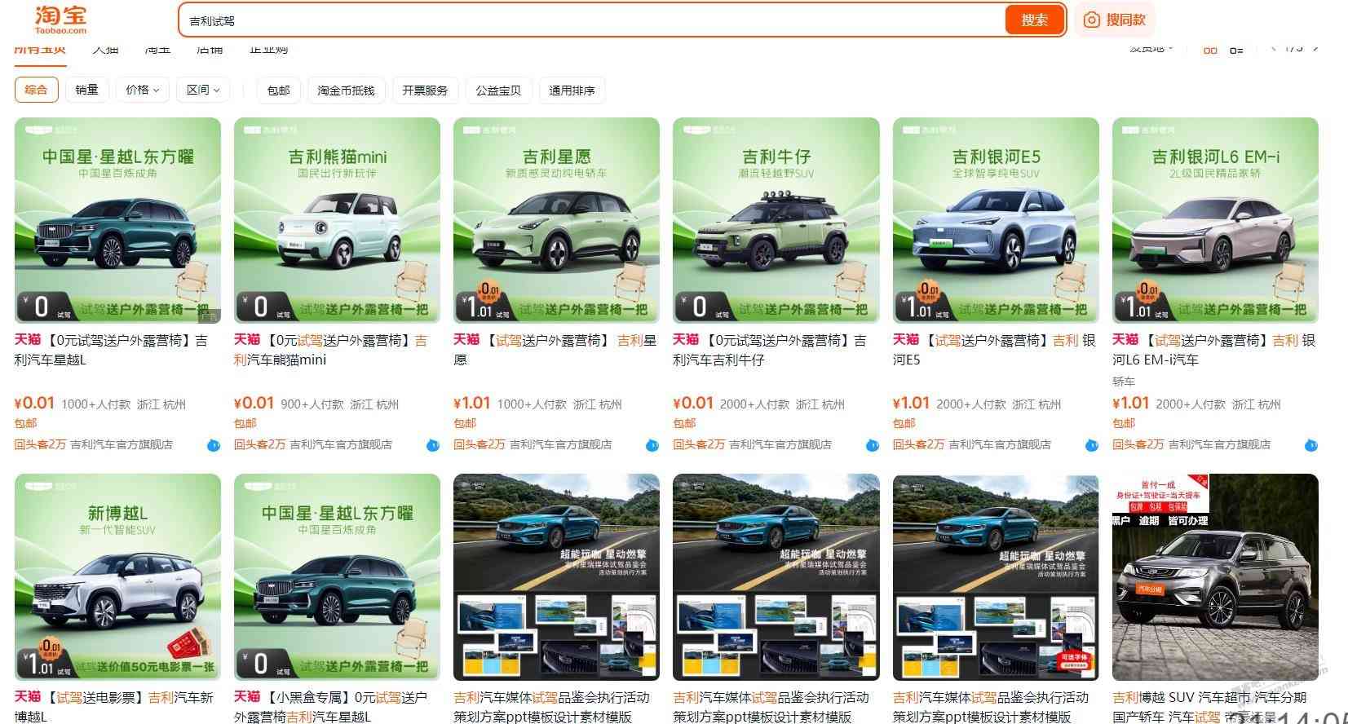The height and width of the screenshot is (724, 1348).
Task: Toggle the 公益宝贝 filter
Action: coord(498,90)
